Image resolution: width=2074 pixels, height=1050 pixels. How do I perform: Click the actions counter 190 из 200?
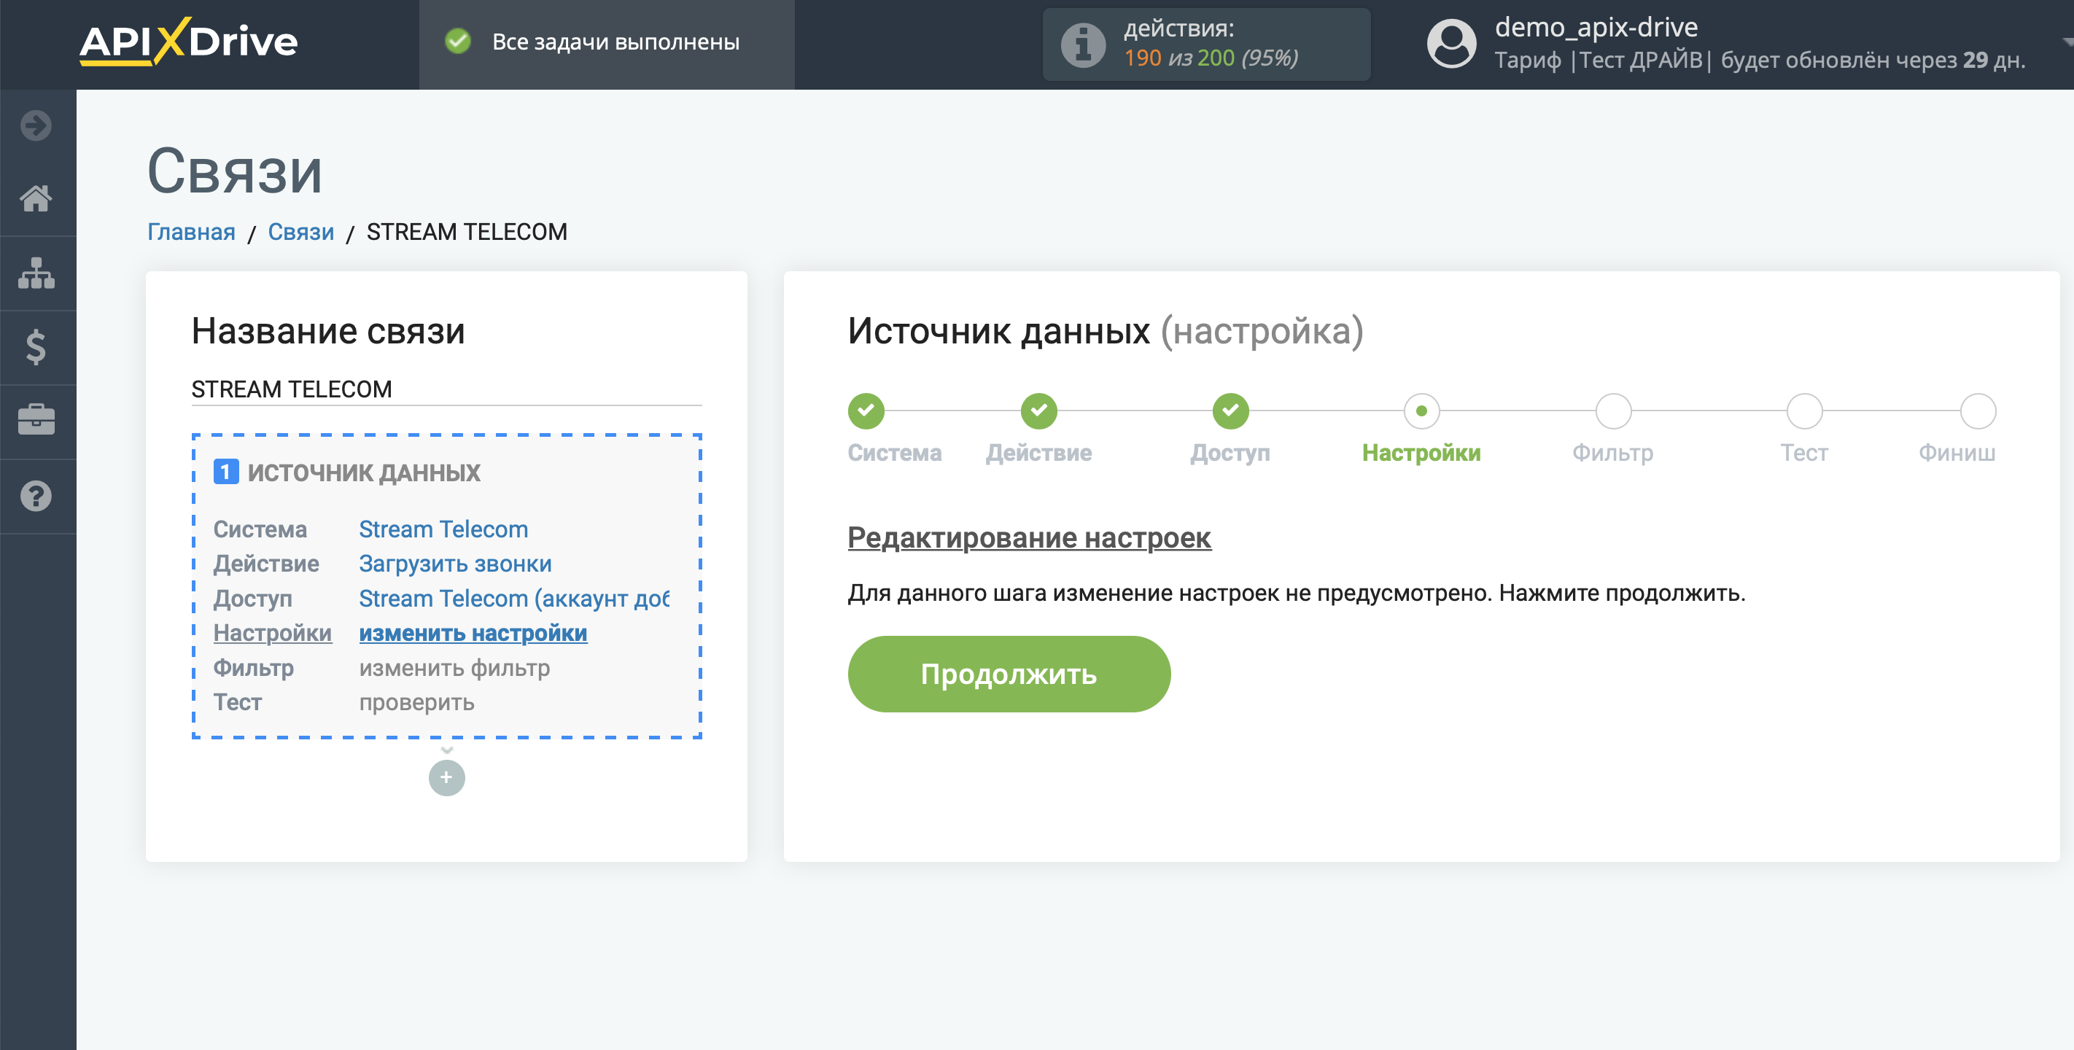tap(1210, 58)
